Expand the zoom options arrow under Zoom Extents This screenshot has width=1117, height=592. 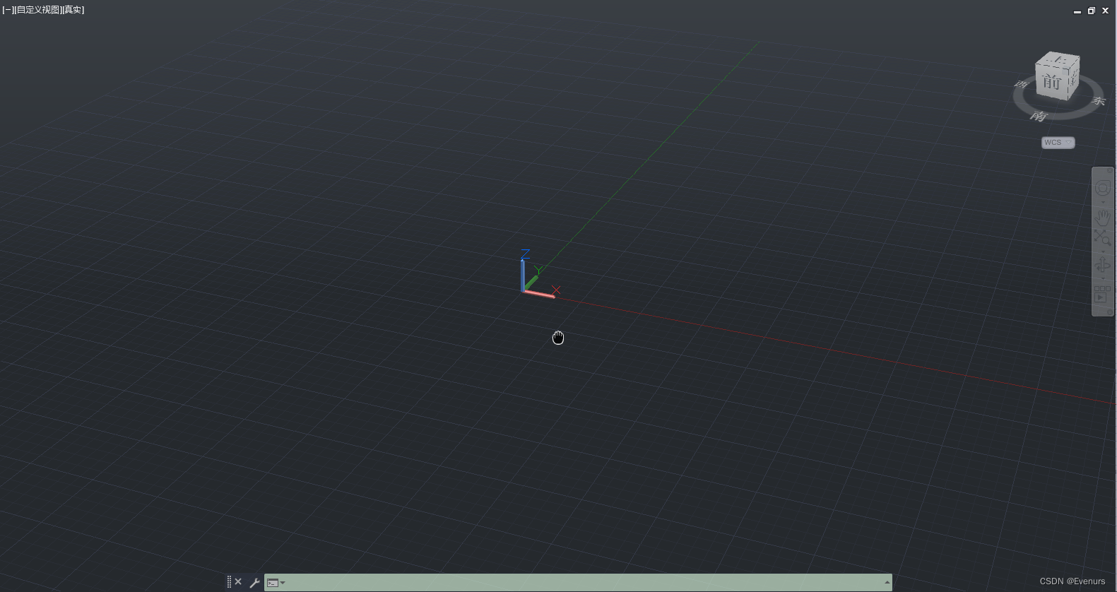(x=1103, y=251)
